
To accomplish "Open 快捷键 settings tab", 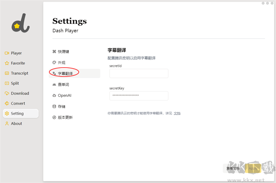I will coord(74,52).
